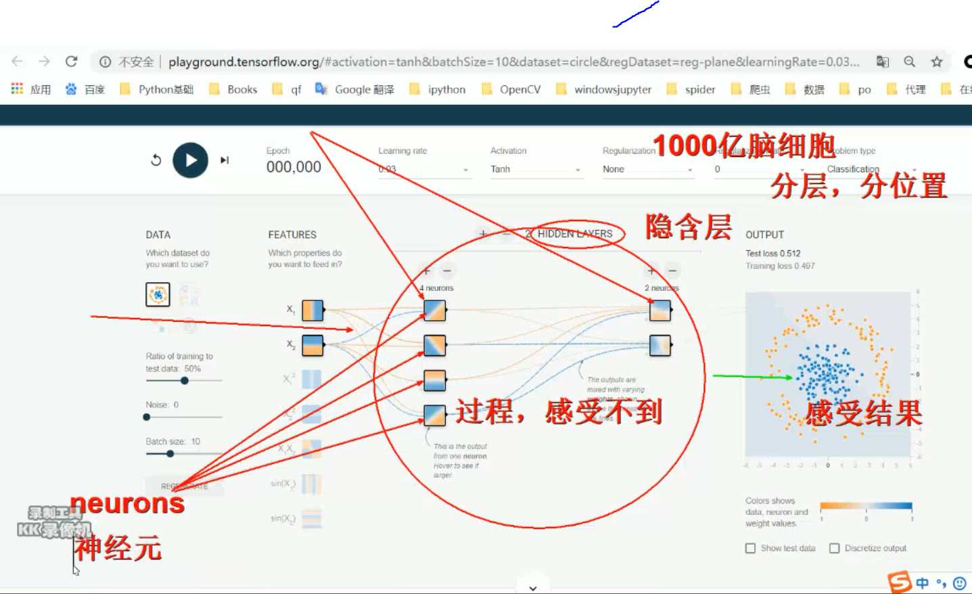Open the Regularization dropdown showing None

coord(646,169)
